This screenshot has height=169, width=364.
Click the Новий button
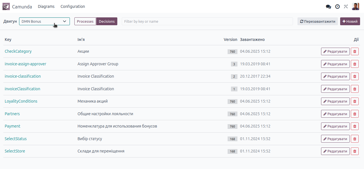point(350,21)
